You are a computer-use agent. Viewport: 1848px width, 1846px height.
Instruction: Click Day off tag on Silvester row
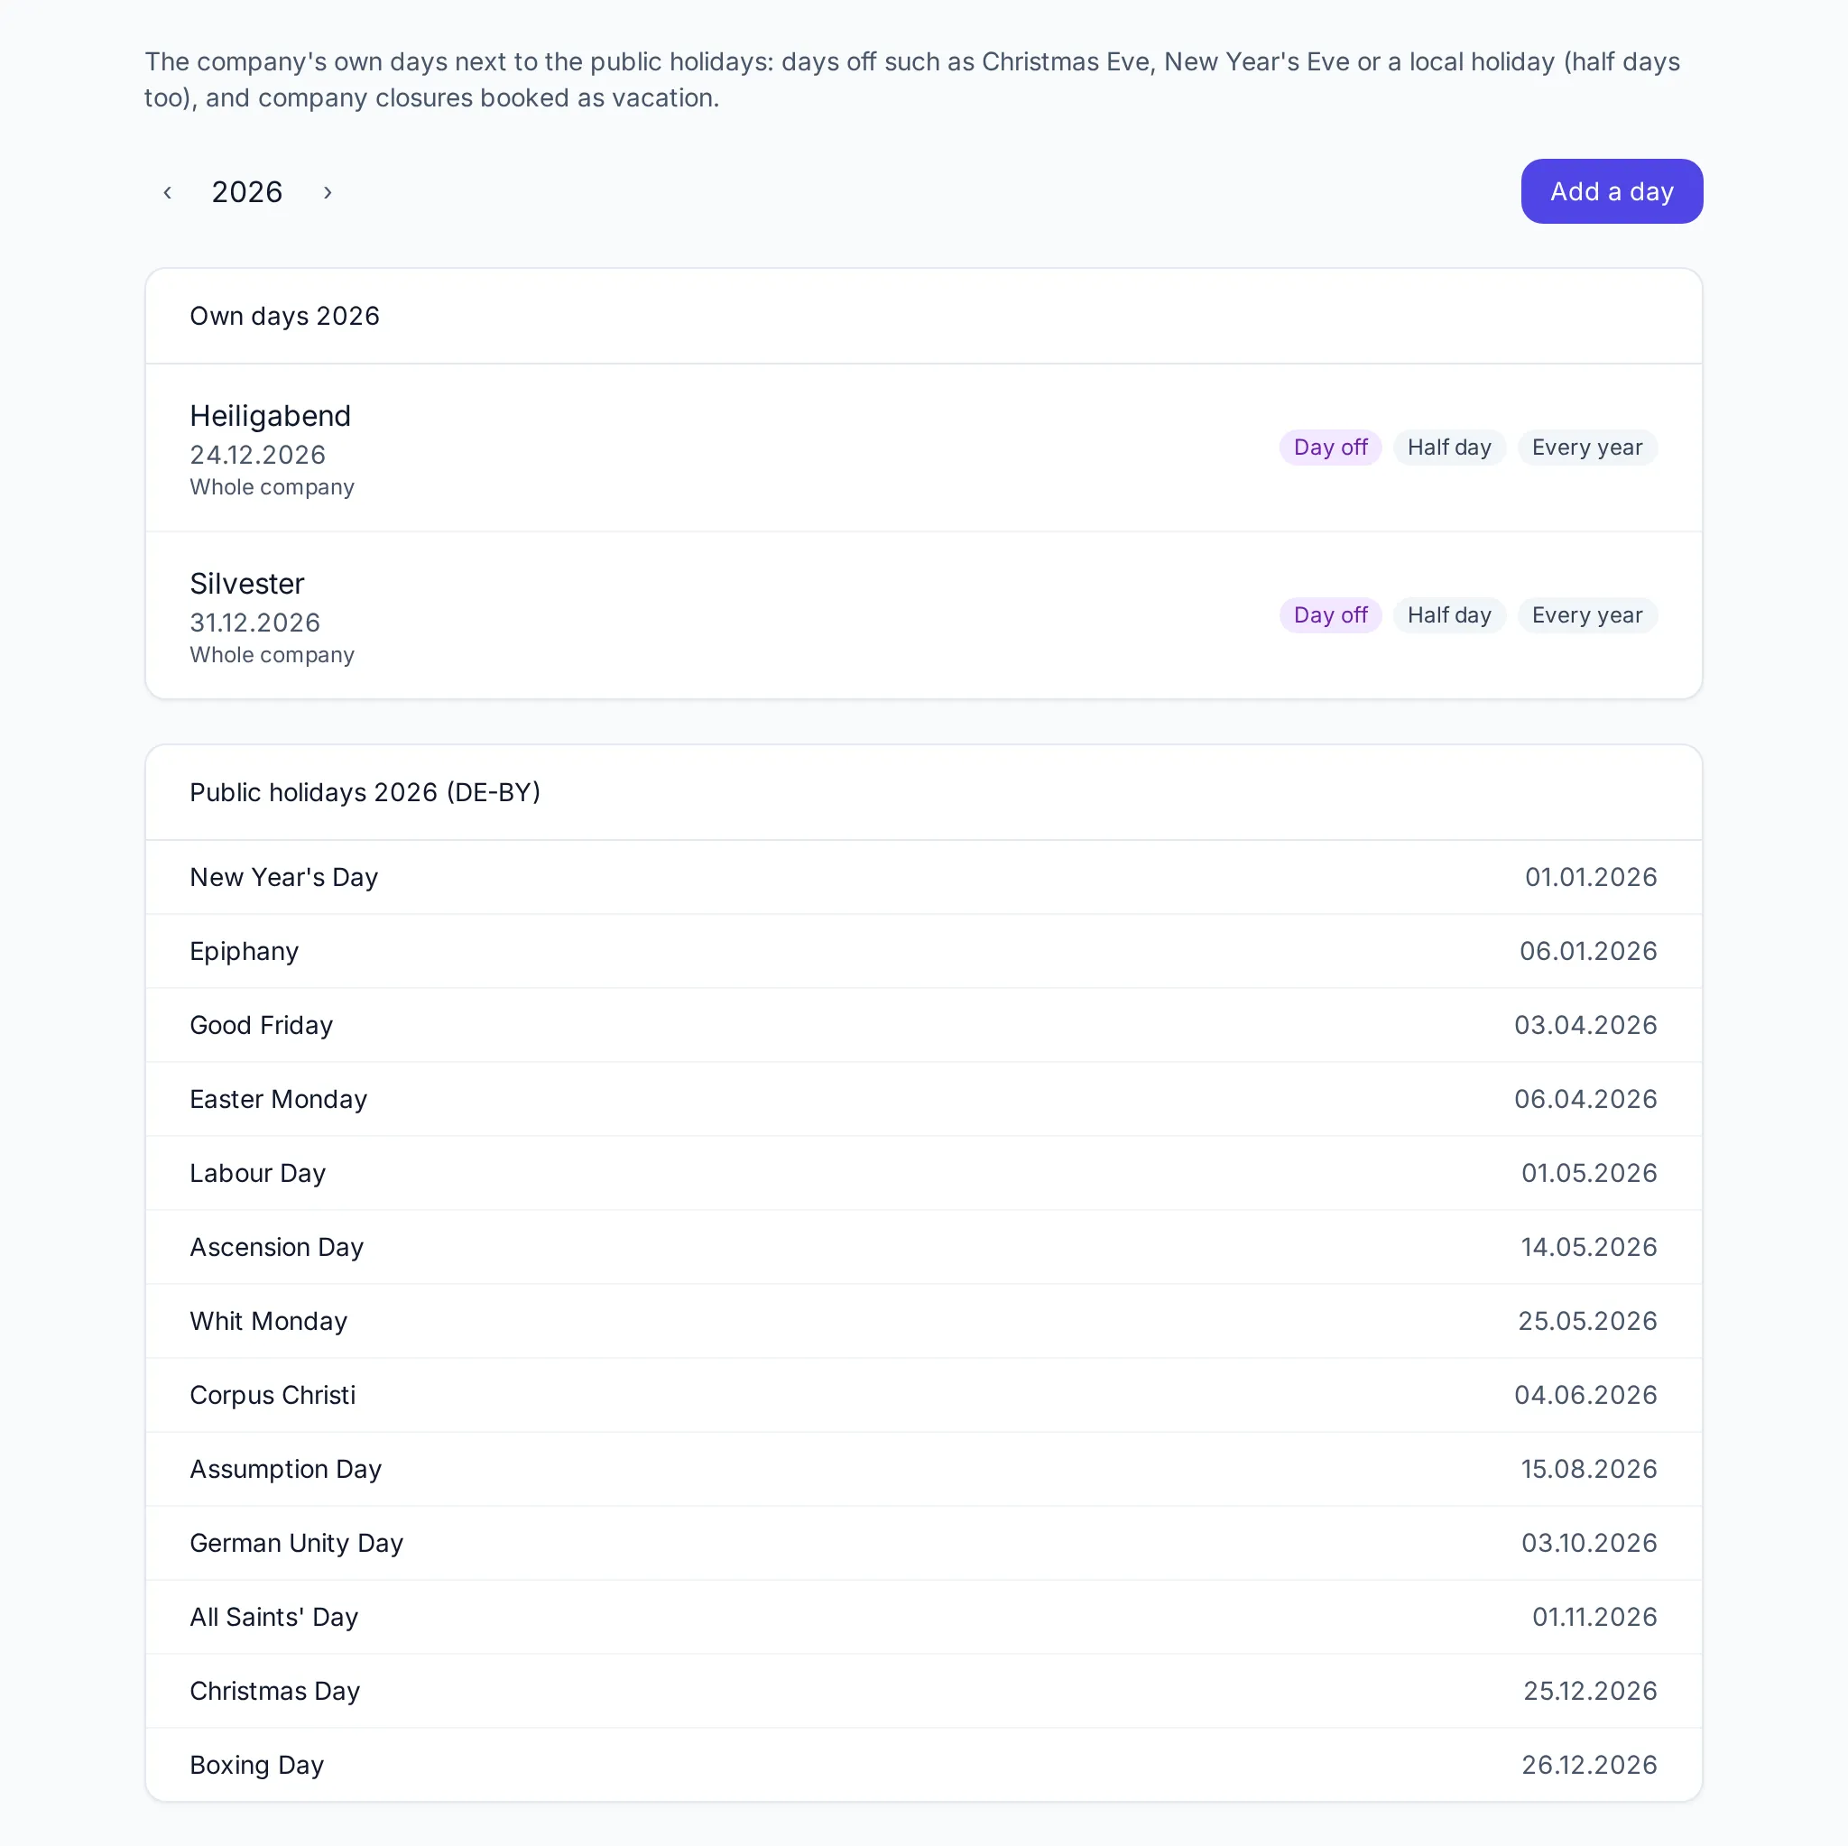[1331, 615]
